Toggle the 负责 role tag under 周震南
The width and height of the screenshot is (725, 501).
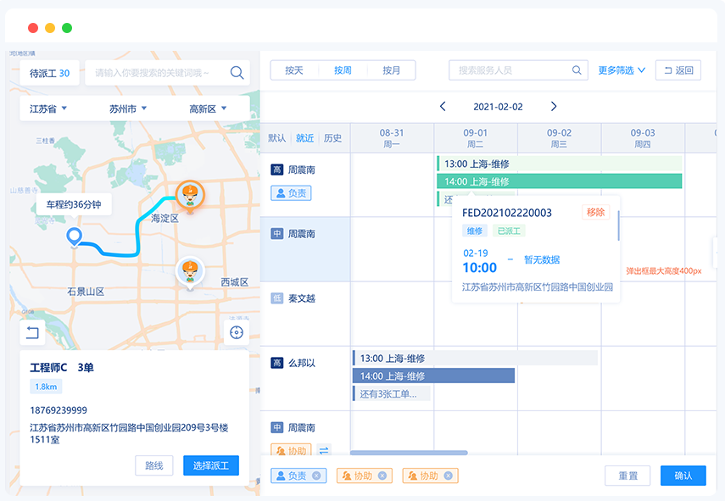pos(291,193)
